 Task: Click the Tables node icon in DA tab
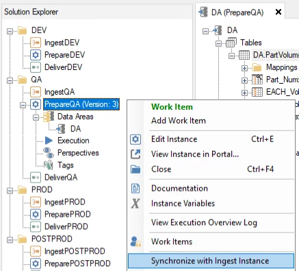[231, 43]
